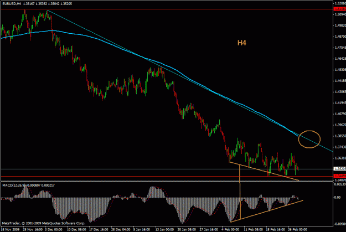
Task: Click the 11 Feb 08:00 time label
Action: (x=254, y=229)
